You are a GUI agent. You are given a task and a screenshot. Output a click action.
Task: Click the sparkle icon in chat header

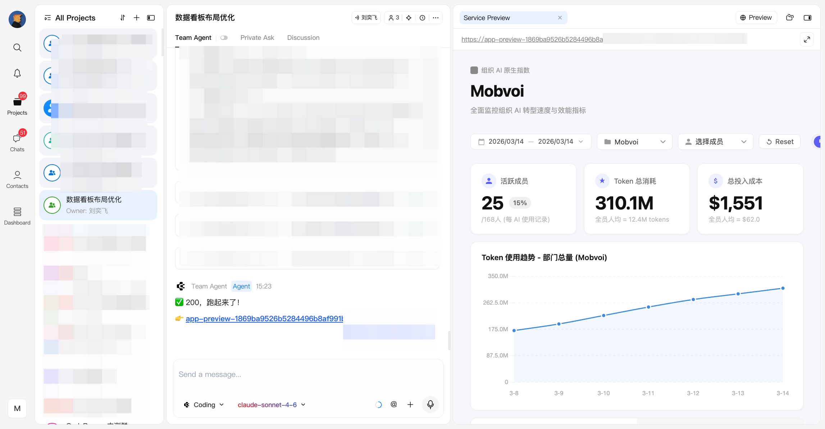pos(409,18)
